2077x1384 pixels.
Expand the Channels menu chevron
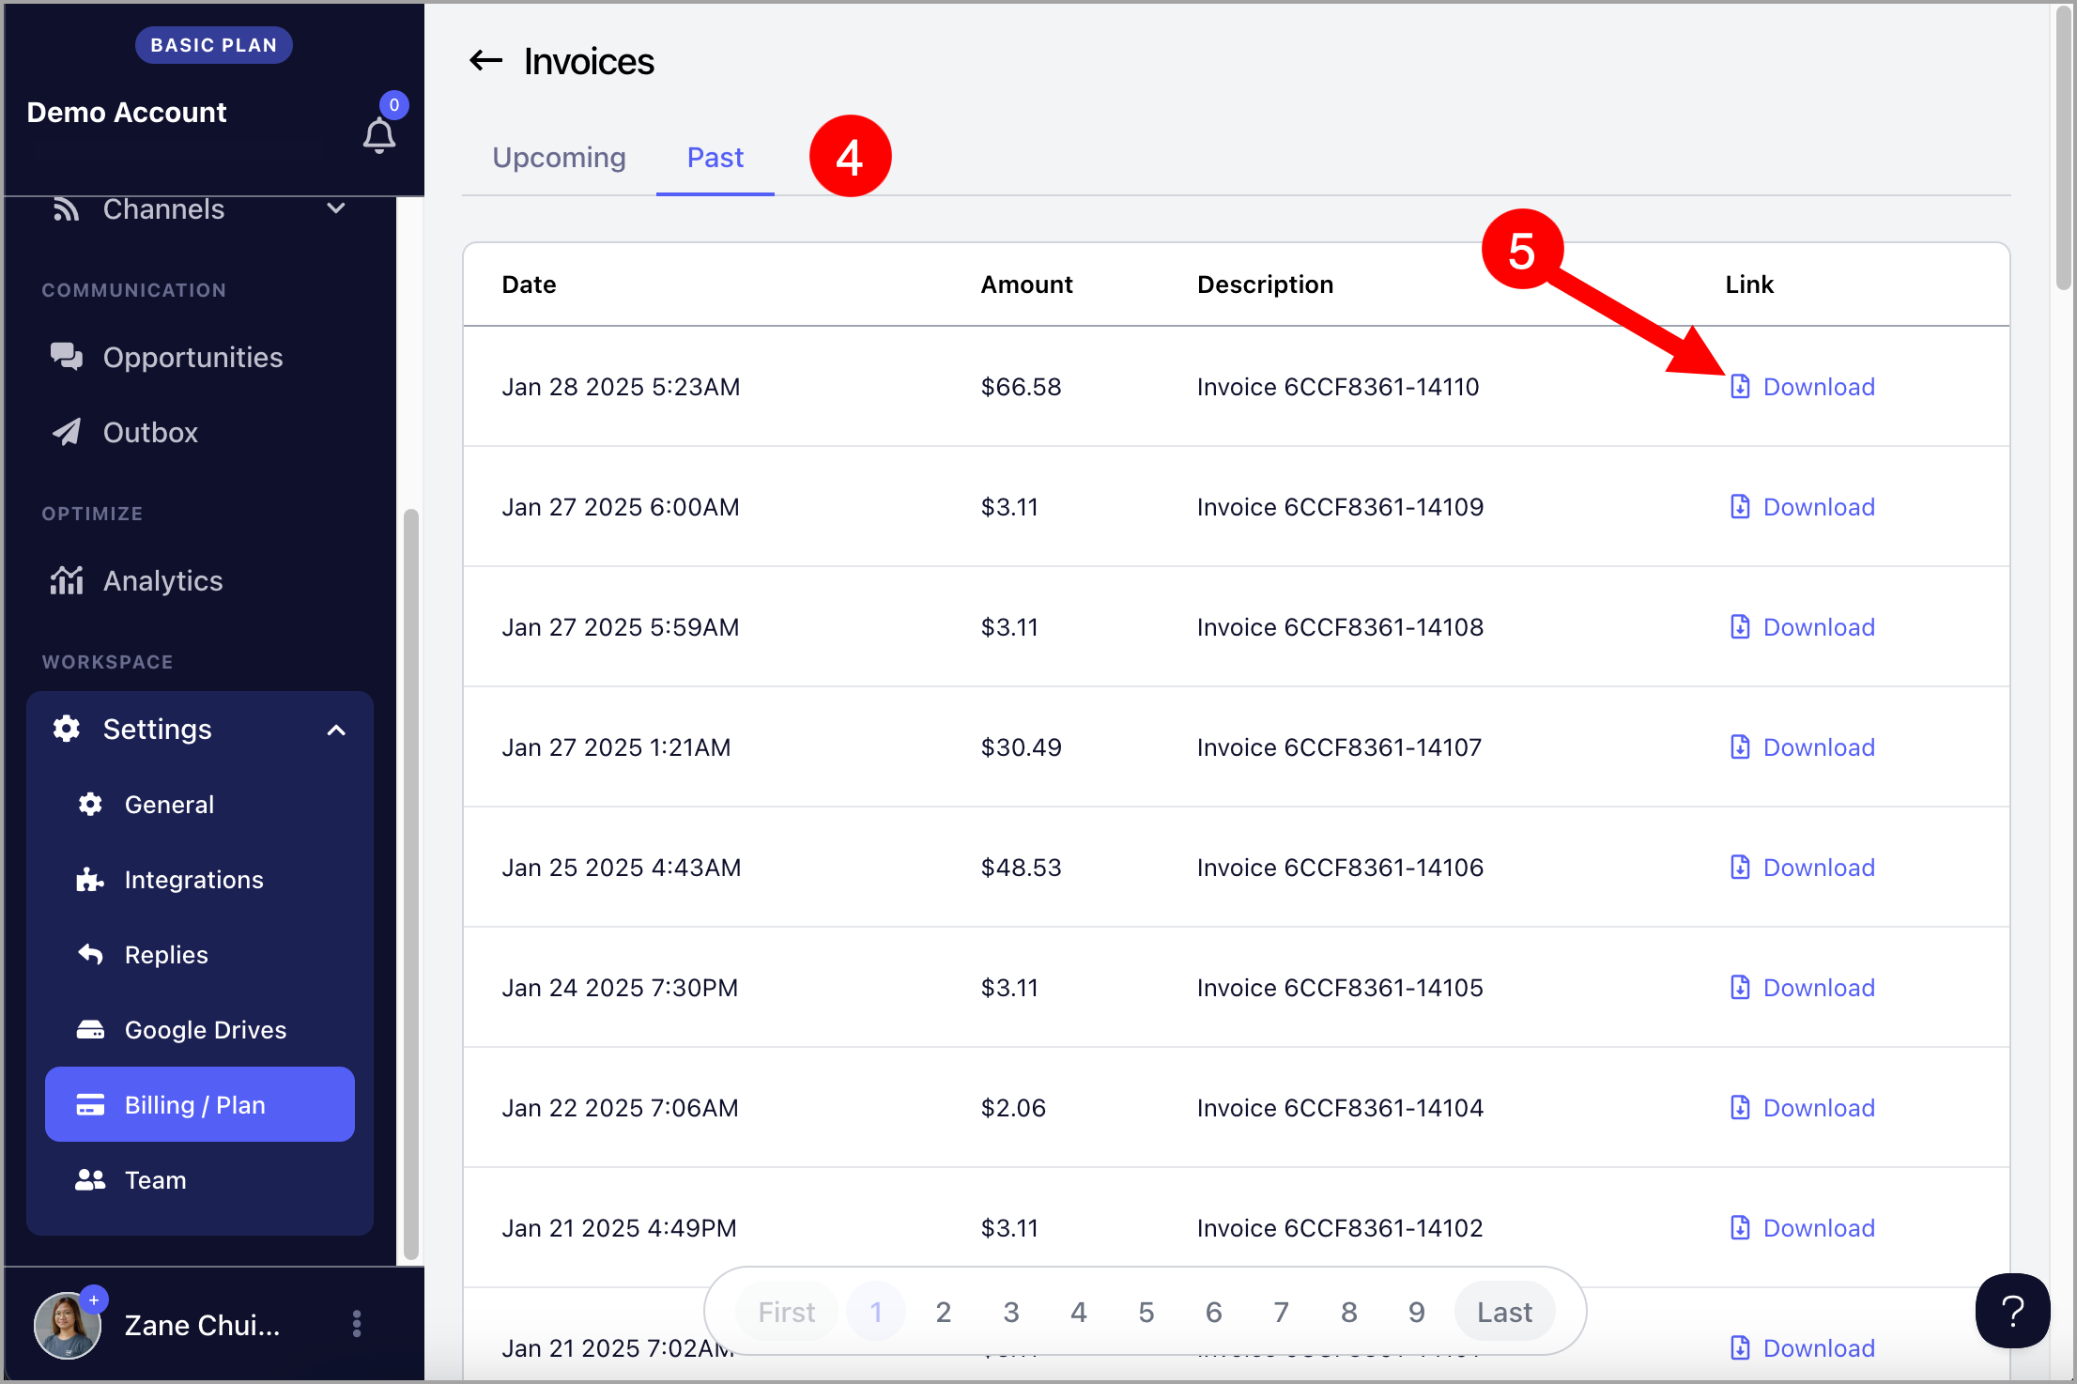point(336,208)
